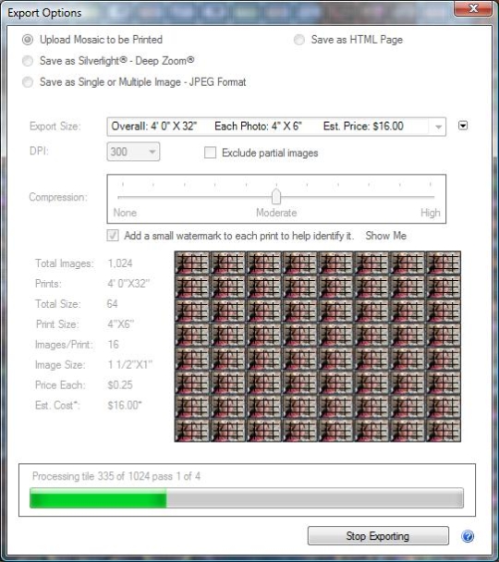Click the Images/Print value 16
The image size is (499, 562).
[113, 345]
